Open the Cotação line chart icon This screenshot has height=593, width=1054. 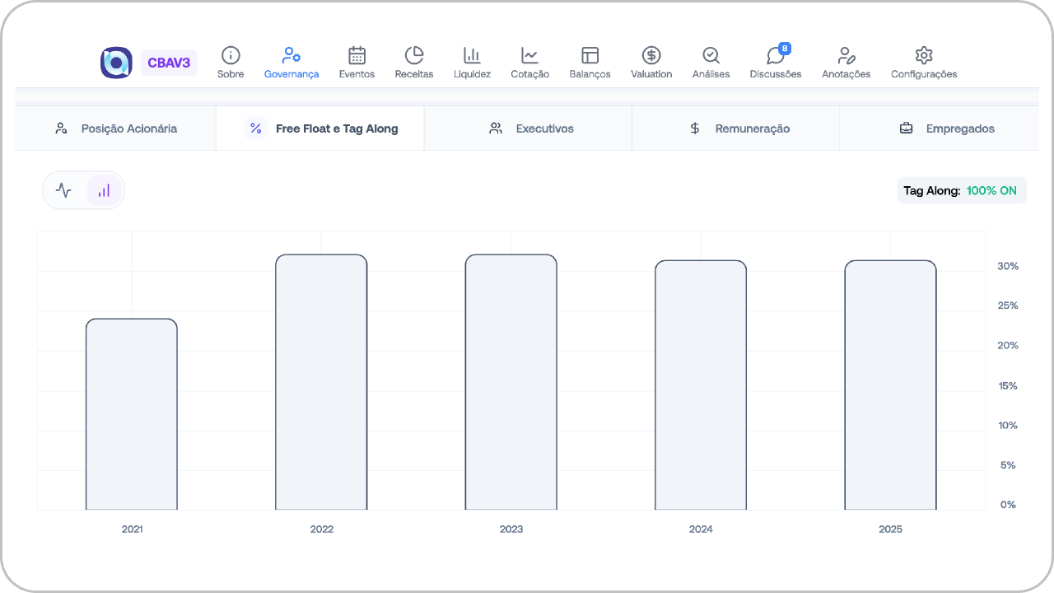pyautogui.click(x=529, y=55)
